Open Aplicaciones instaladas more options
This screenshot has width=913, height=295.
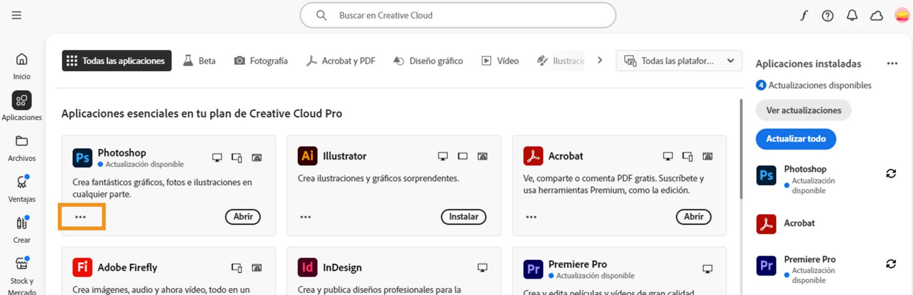(892, 63)
